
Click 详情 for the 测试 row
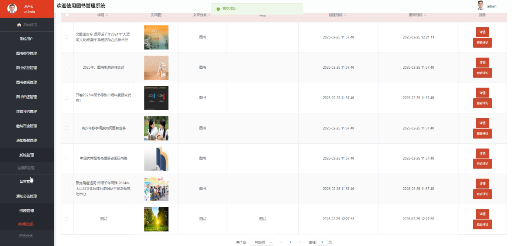tap(482, 214)
